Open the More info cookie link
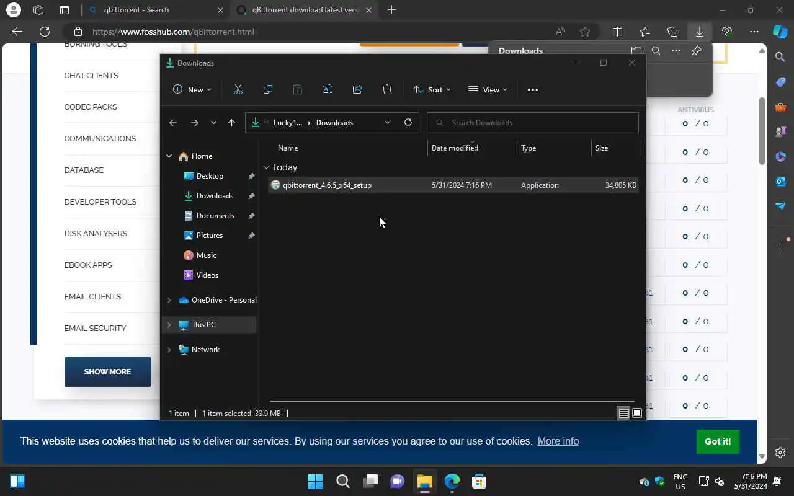This screenshot has width=794, height=496. point(558,441)
